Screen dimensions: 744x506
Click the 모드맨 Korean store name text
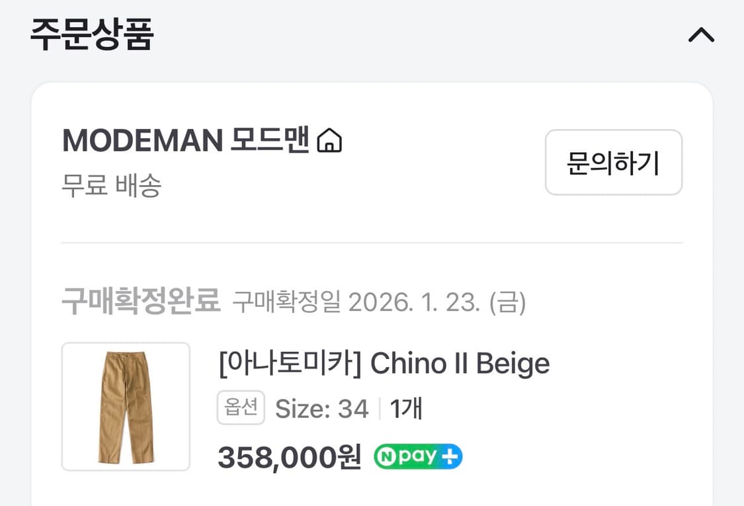[270, 141]
